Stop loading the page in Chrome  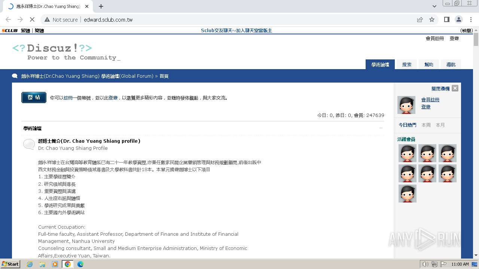[32, 19]
